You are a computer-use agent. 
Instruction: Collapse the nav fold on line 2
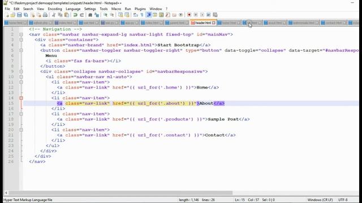[21, 34]
